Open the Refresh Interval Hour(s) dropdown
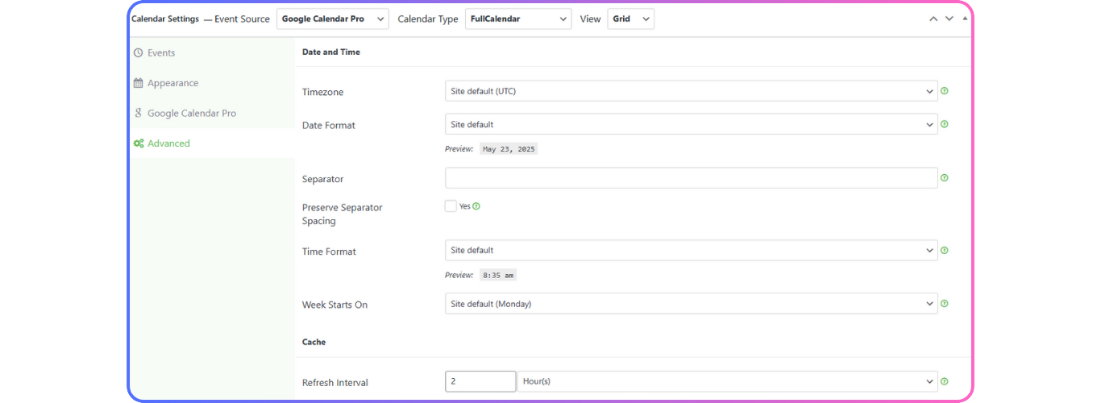 pyautogui.click(x=727, y=381)
